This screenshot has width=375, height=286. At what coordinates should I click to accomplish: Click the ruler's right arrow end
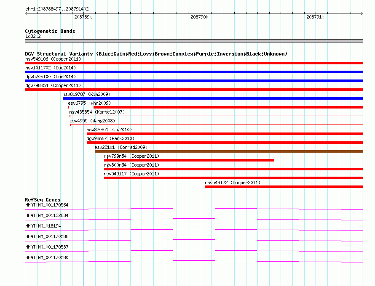[x=362, y=13]
